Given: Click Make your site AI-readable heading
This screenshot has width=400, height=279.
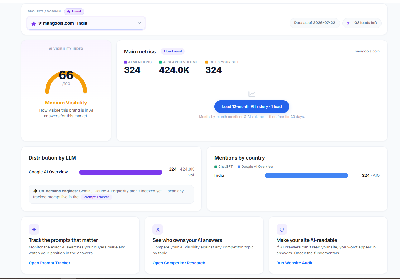Looking at the screenshot, I should [307, 240].
